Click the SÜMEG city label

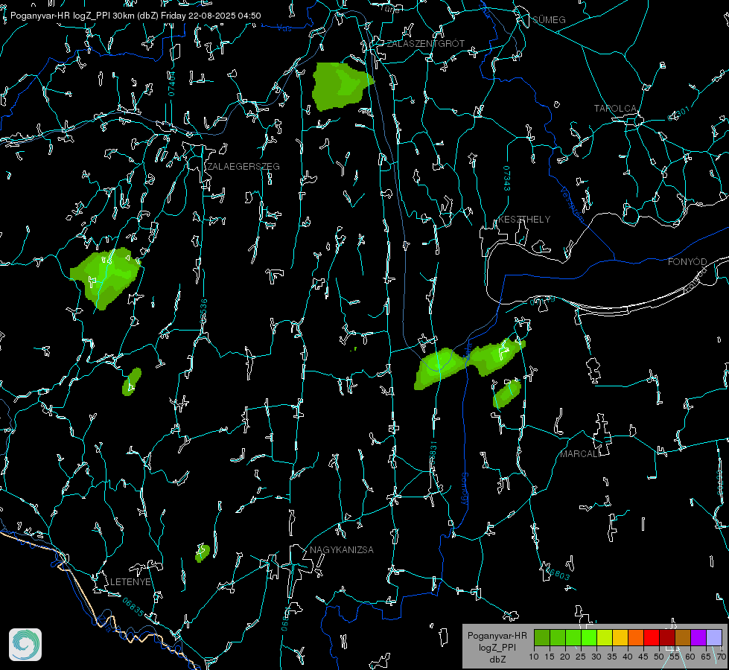click(x=549, y=19)
